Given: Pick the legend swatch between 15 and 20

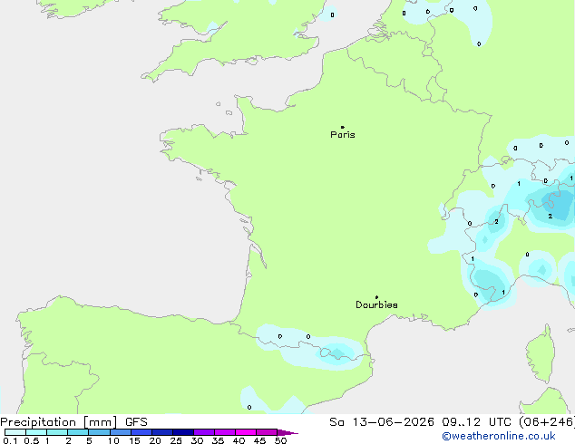Looking at the screenshot, I should pyautogui.click(x=141, y=432).
